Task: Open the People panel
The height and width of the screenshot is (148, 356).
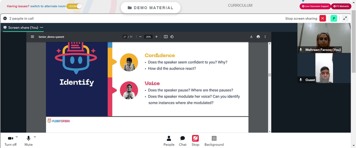Action: point(169,141)
